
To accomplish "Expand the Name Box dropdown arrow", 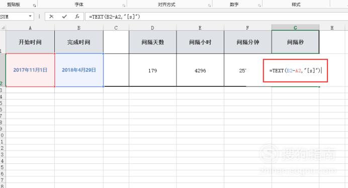I will click(30, 16).
